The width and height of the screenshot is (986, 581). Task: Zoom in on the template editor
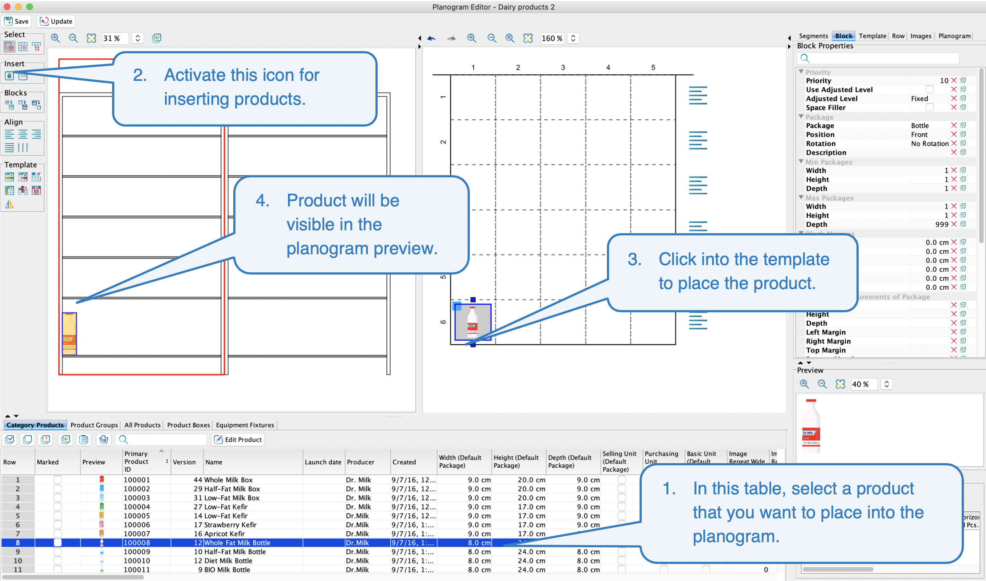472,38
